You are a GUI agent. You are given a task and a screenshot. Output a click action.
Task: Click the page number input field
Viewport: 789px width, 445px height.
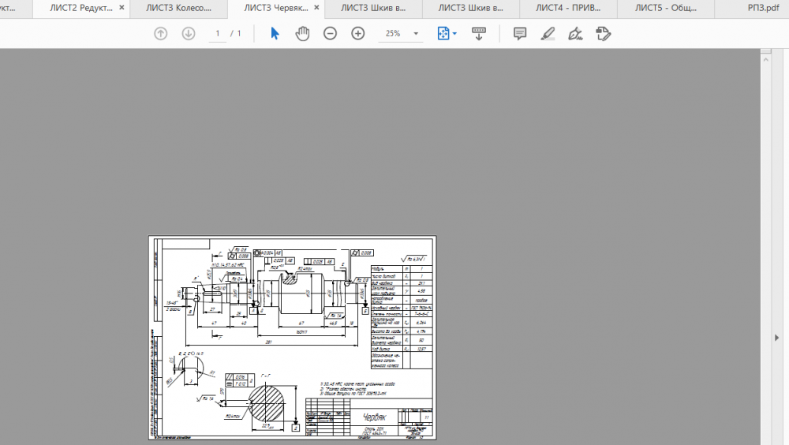216,34
